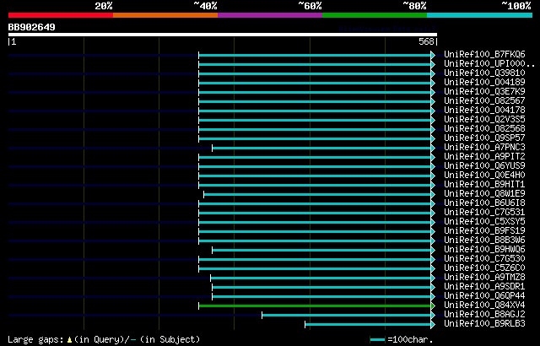This screenshot has width=540, height=346.
Task: Select the UniRef100_Q9SP57 entry
Action: coord(484,138)
